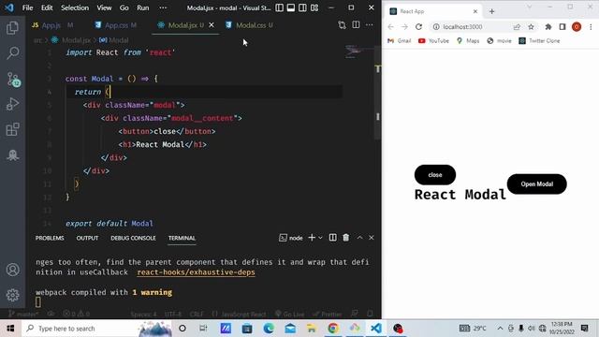Toggle the panel layout icon
The height and width of the screenshot is (337, 599).
291,7
